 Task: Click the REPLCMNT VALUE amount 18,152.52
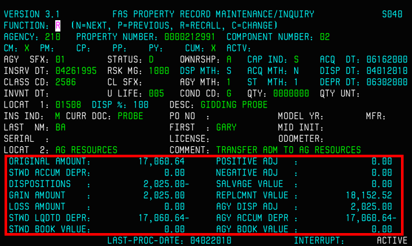[x=369, y=195]
